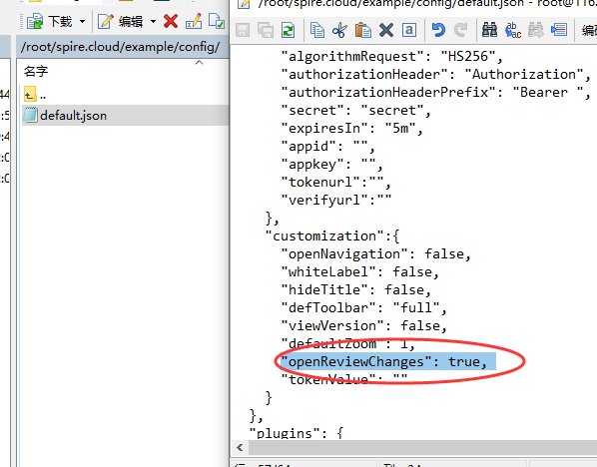Click the editor's horizontal scrollbar left arrow
The image size is (597, 467).
pyautogui.click(x=240, y=447)
